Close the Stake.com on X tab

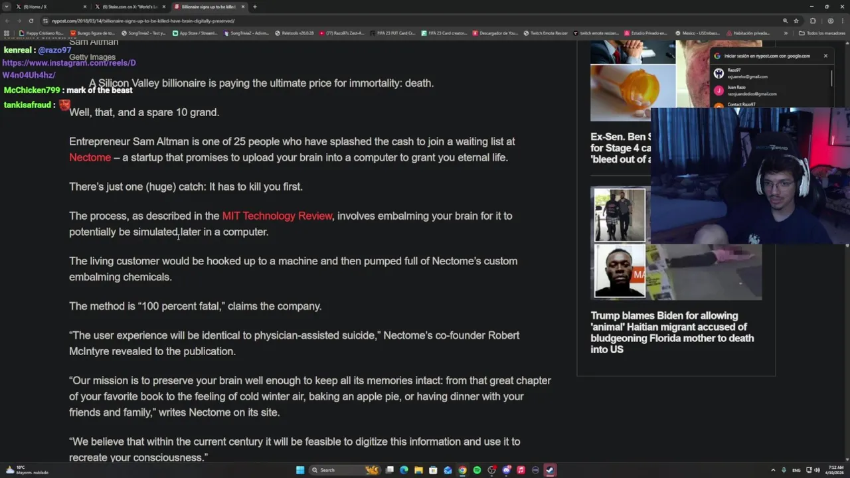click(164, 7)
